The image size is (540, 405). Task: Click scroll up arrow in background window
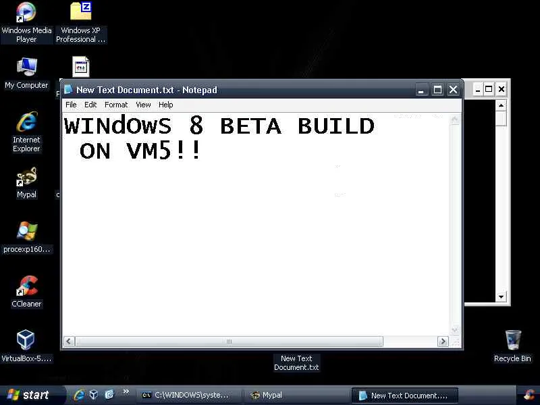tap(501, 105)
